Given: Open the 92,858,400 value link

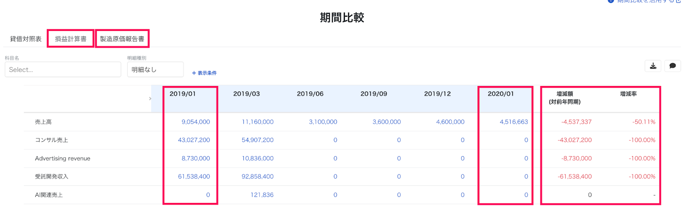Looking at the screenshot, I should [258, 177].
